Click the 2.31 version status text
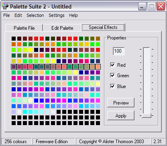The height and width of the screenshot is (146, 167). tap(158, 142)
